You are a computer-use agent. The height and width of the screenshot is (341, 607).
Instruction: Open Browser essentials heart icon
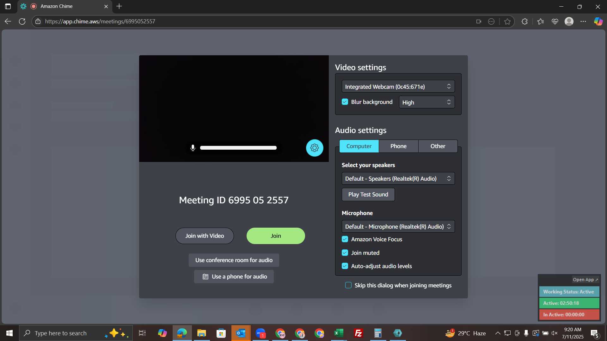click(555, 21)
